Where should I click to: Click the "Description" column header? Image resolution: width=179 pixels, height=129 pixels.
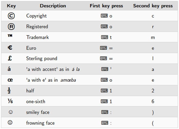(53, 6)
